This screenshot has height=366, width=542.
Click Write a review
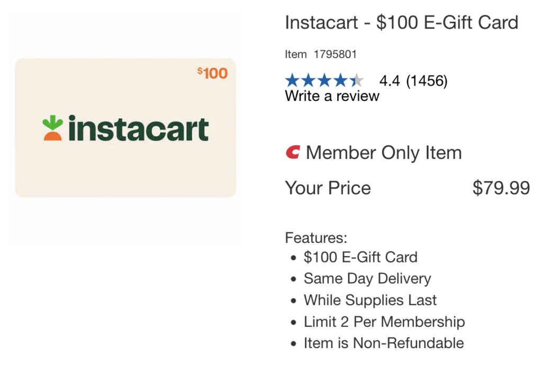(332, 96)
